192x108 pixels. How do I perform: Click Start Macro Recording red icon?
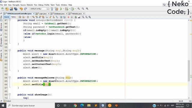[68, 17]
